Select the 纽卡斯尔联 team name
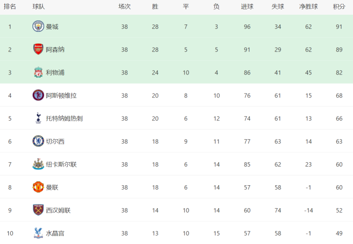The image size is (353, 244). coord(61,165)
